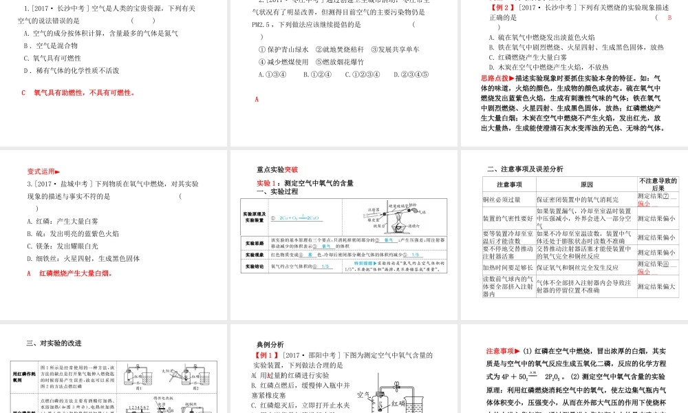The width and height of the screenshot is (688, 413).
Task: Click table header '原因'
Action: [x=587, y=184]
